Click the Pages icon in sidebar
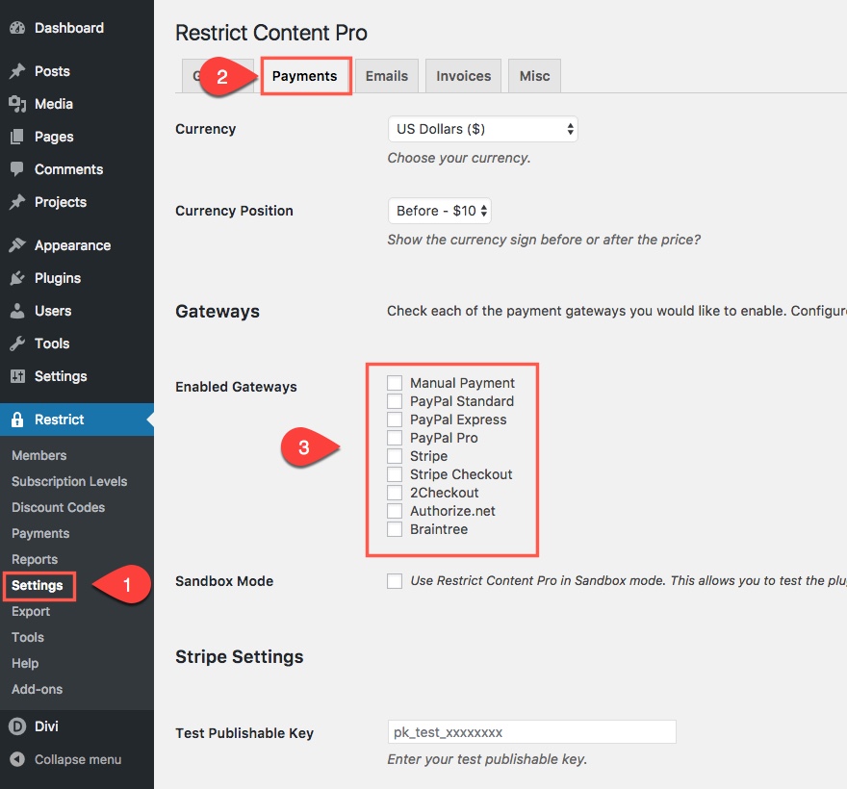Viewport: 847px width, 789px height. coord(17,137)
